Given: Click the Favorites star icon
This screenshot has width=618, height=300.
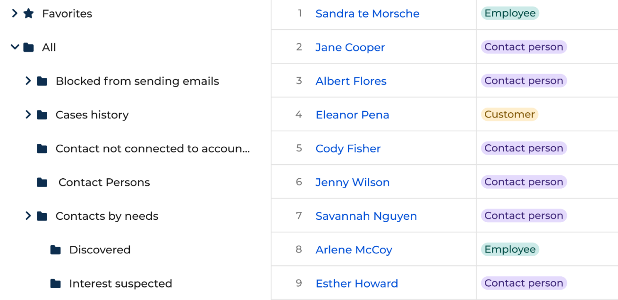Looking at the screenshot, I should click(29, 14).
